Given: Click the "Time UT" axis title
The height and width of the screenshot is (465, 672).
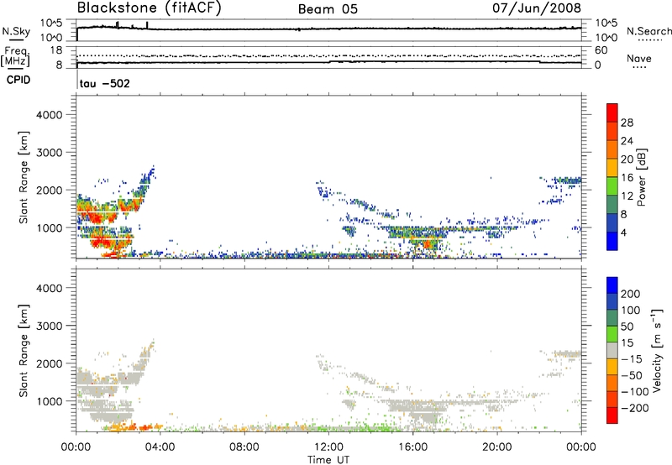Looking at the screenshot, I should click(328, 460).
